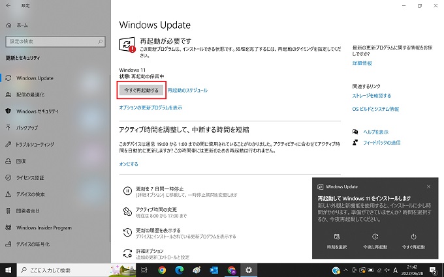
Task: Open the Action Center notification icon
Action: coord(434,270)
